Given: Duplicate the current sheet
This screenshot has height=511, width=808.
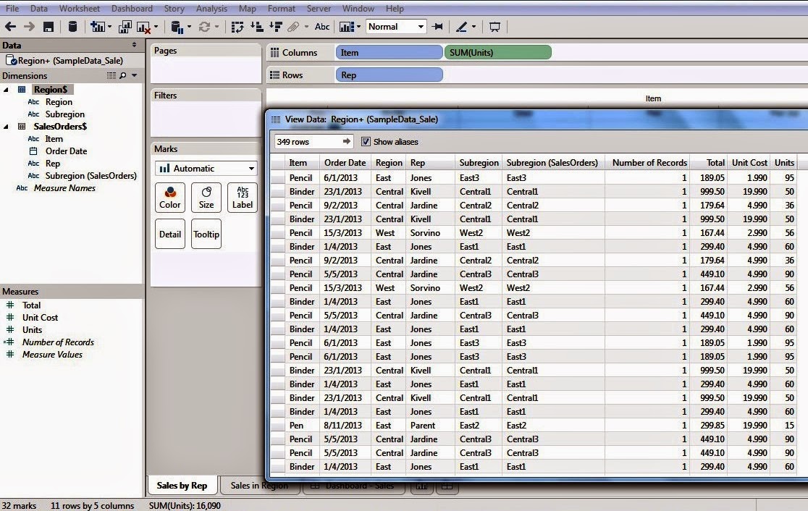Looking at the screenshot, I should click(x=125, y=27).
